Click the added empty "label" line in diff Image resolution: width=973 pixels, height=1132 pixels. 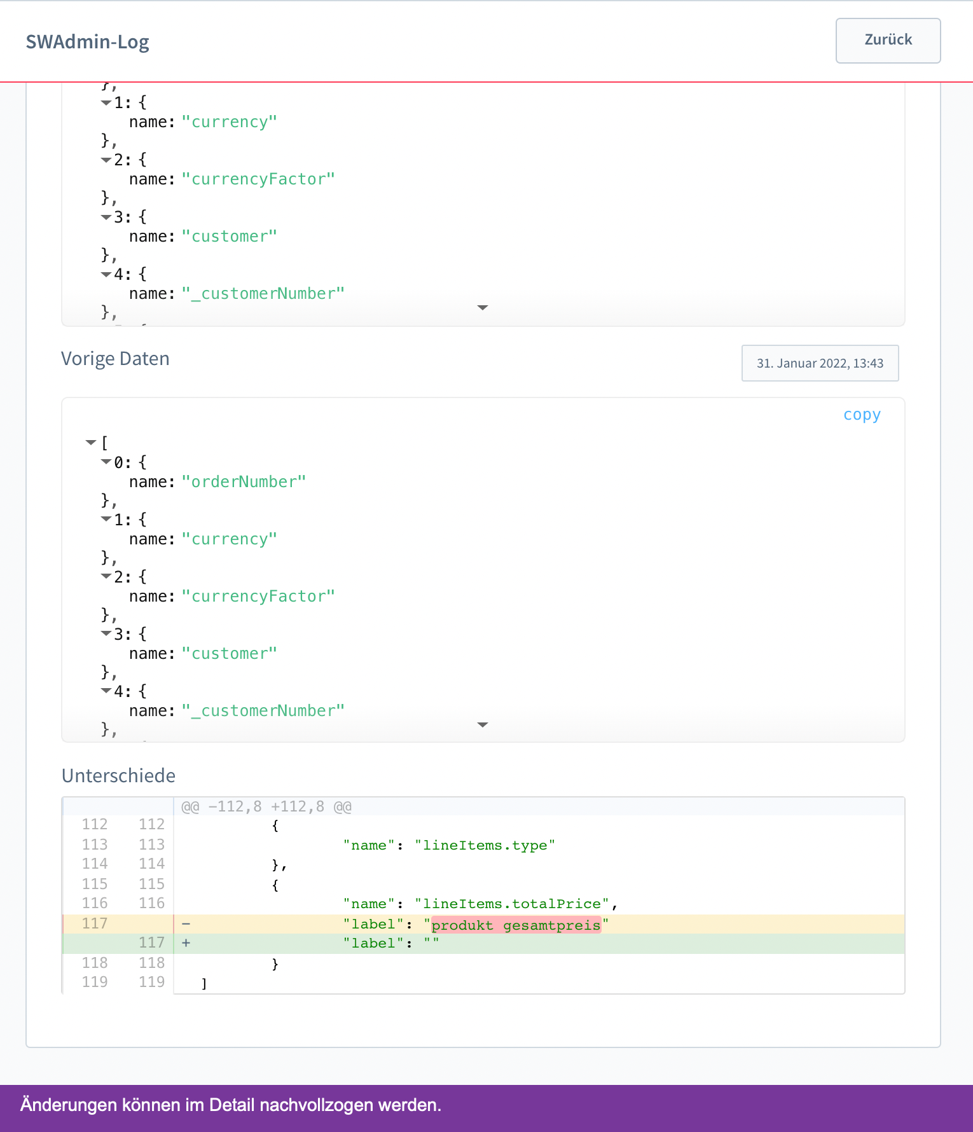pos(483,944)
